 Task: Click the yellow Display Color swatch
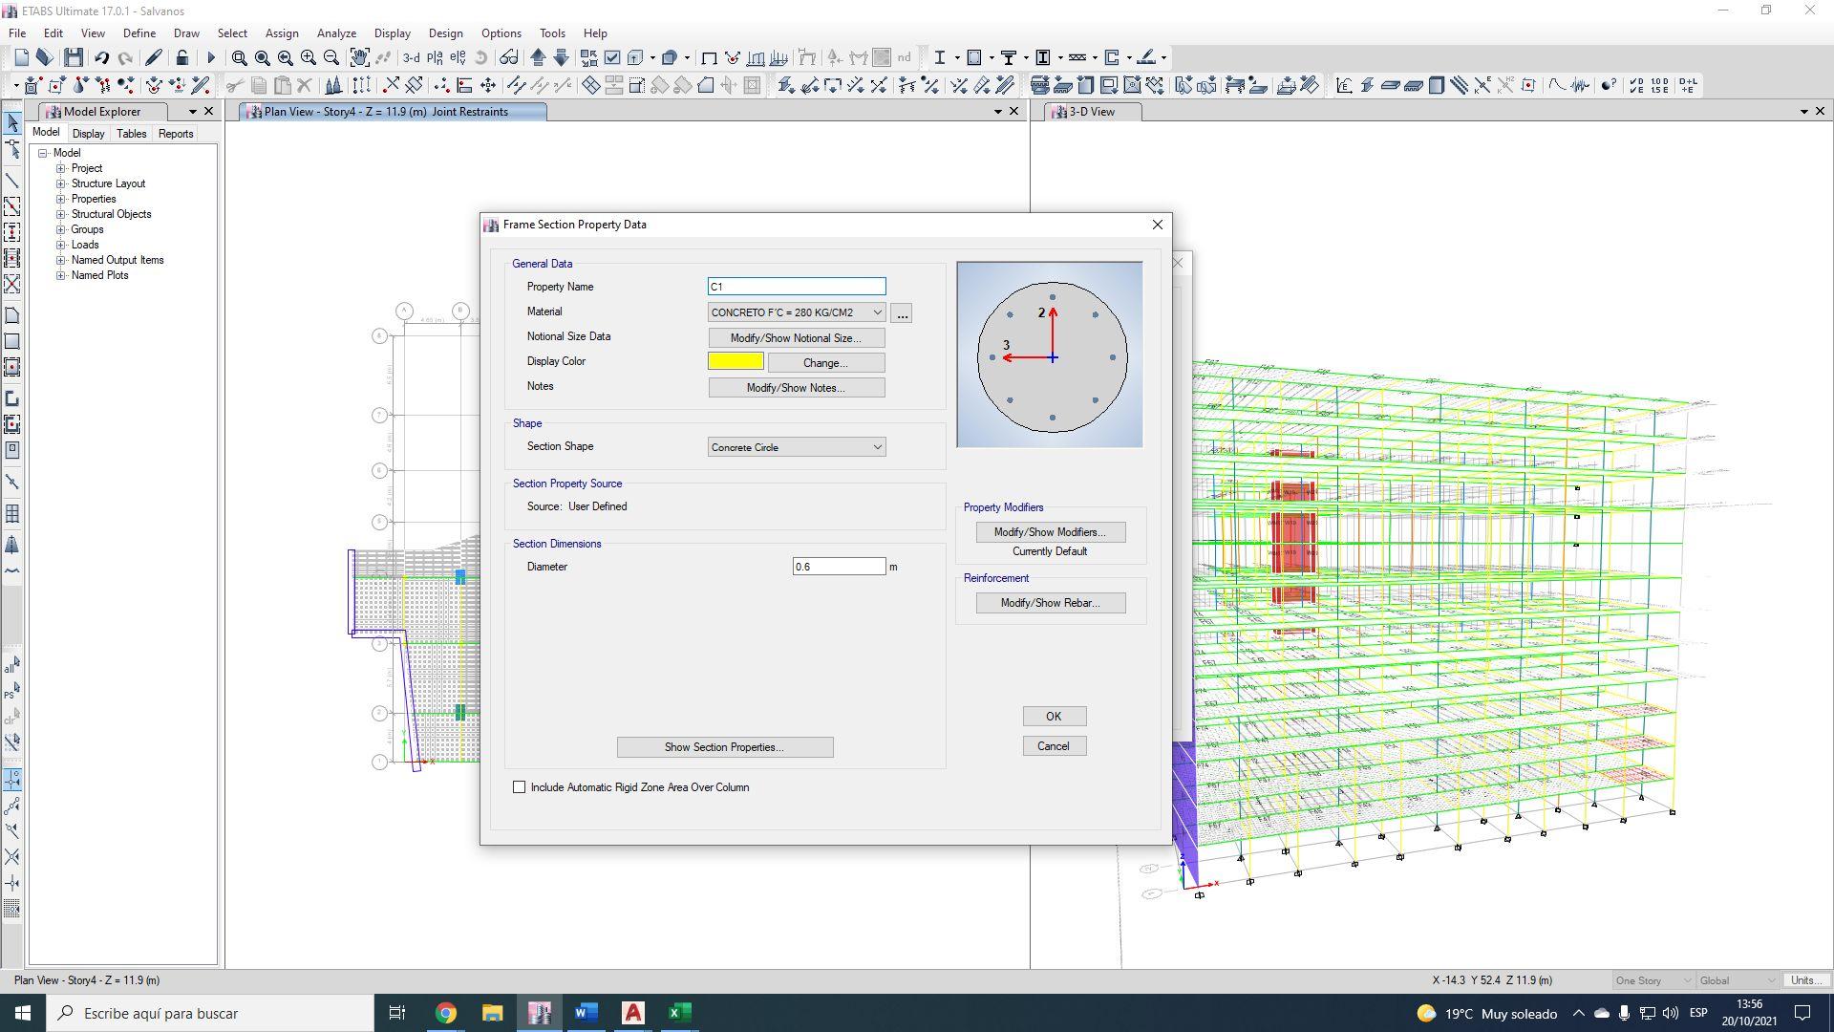pos(736,361)
